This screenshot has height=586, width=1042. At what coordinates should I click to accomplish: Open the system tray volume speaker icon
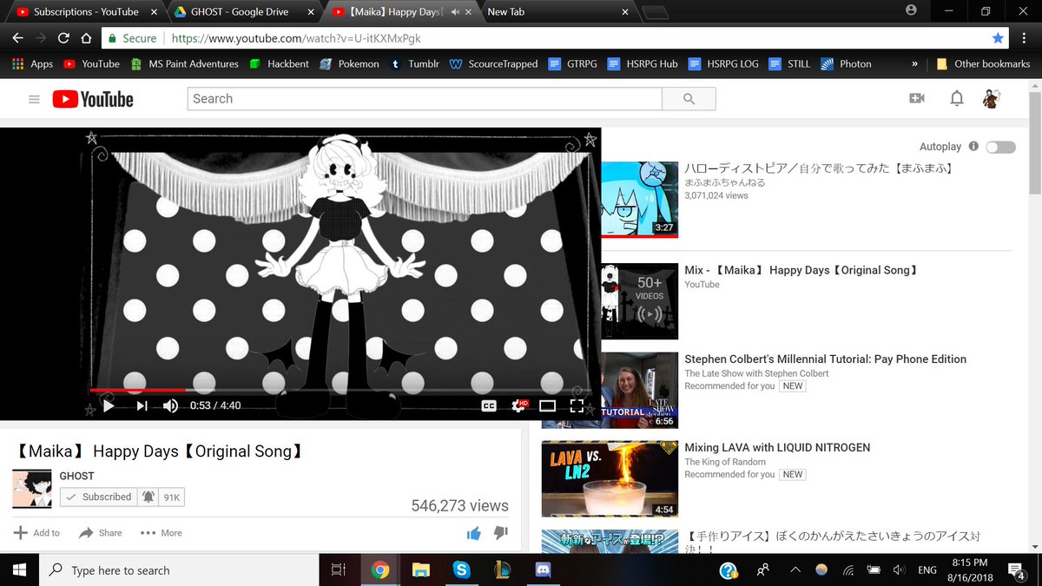coord(899,570)
